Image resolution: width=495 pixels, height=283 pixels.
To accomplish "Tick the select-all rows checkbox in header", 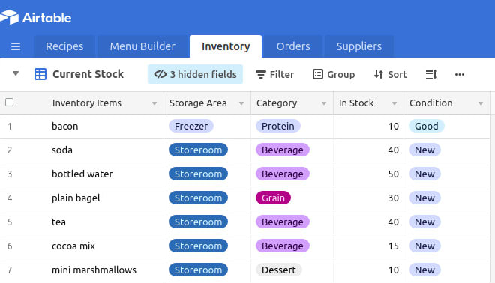I will (10, 103).
